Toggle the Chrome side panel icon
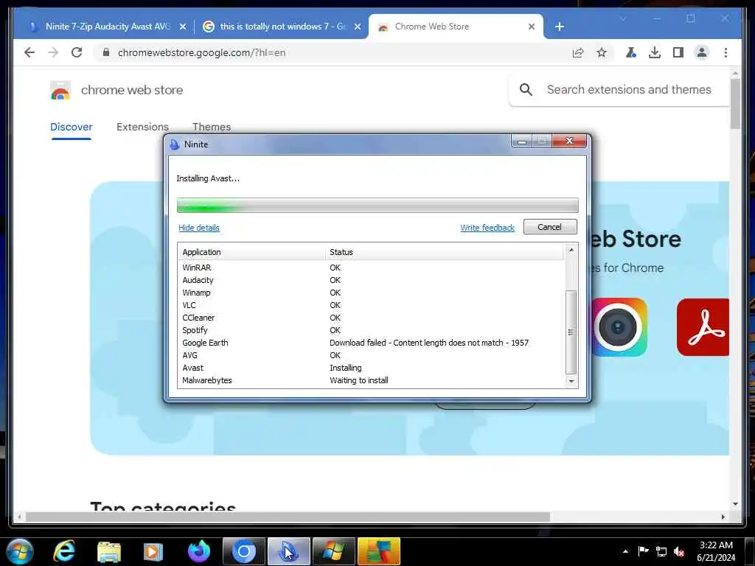This screenshot has width=755, height=566. 678,52
